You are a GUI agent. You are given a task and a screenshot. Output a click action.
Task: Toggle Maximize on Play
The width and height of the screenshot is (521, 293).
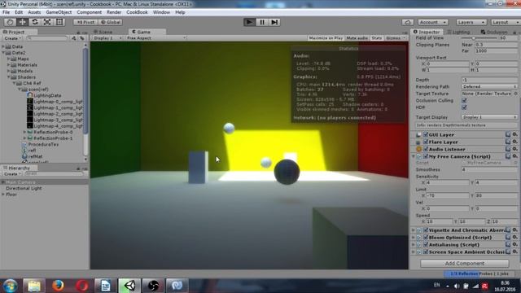(x=326, y=38)
